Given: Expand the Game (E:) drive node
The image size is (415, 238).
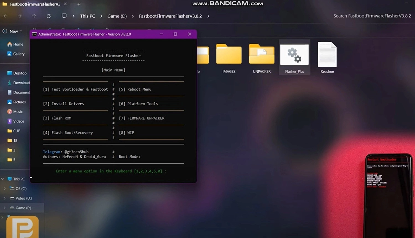Looking at the screenshot, I should [x=5, y=208].
